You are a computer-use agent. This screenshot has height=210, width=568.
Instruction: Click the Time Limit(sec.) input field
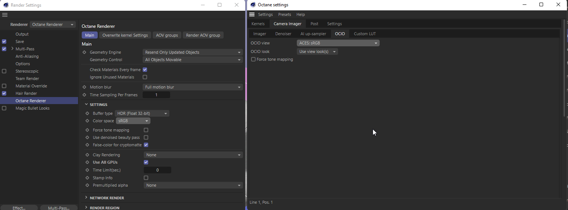[157, 170]
